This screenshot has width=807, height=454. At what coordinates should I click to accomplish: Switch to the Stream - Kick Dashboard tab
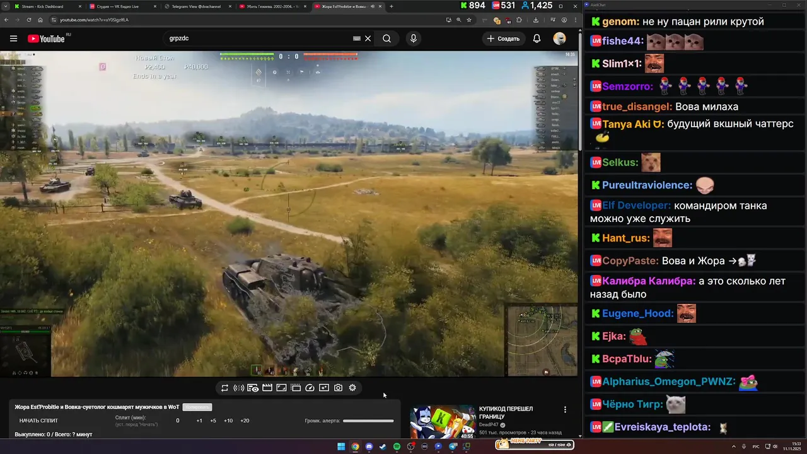click(47, 6)
